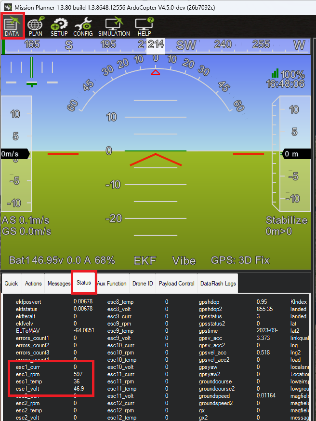Image resolution: width=316 pixels, height=421 pixels.
Task: Switch to the Drone ID tab
Action: click(143, 284)
